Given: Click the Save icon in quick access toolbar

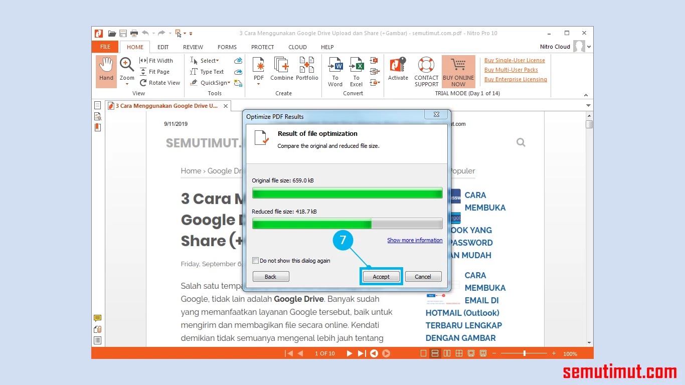Looking at the screenshot, I should 123,34.
